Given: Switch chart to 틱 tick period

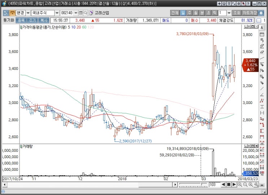Looking at the screenshot, I should (215, 13).
